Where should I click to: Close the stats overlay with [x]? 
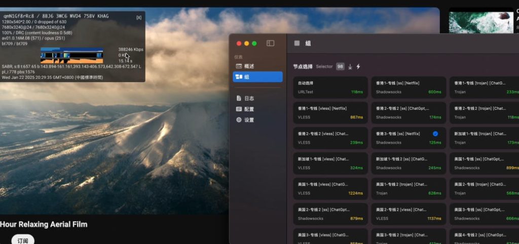tap(139, 17)
